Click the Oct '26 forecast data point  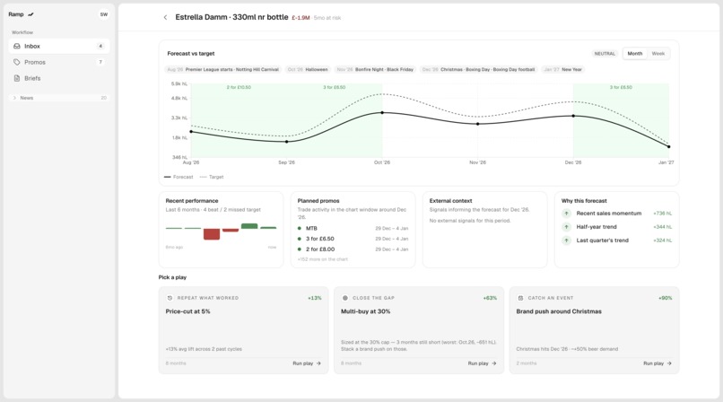click(x=382, y=112)
